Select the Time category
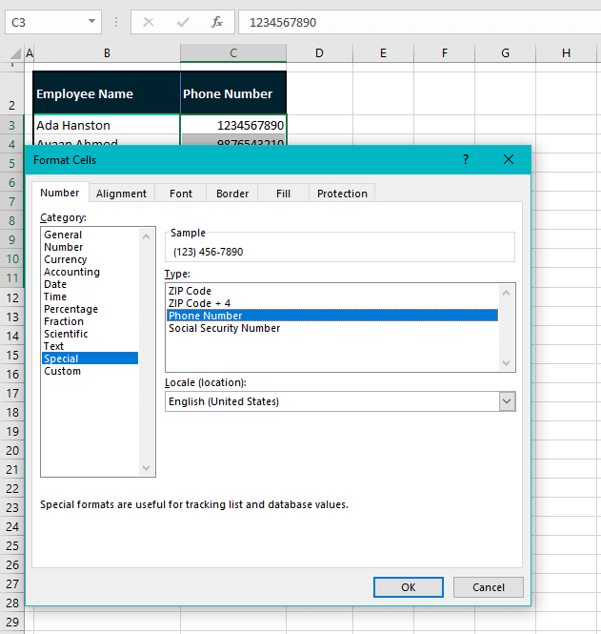Viewport: 601px width, 634px height. point(90,297)
